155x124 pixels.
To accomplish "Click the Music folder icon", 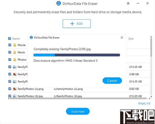I will [14, 52].
